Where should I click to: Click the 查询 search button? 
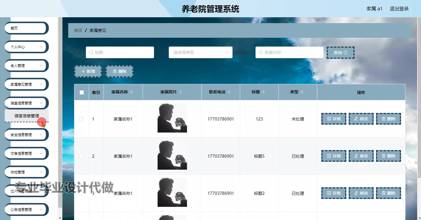(x=341, y=53)
